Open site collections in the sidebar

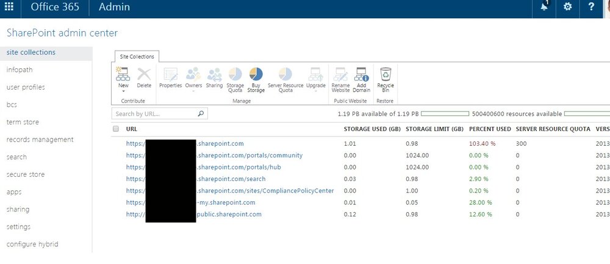31,52
